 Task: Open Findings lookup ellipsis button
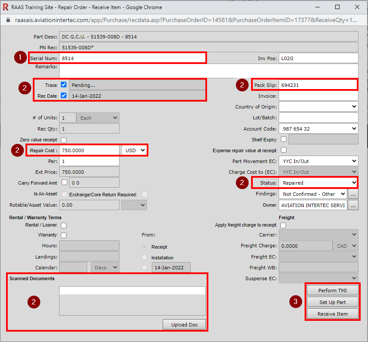pos(353,194)
